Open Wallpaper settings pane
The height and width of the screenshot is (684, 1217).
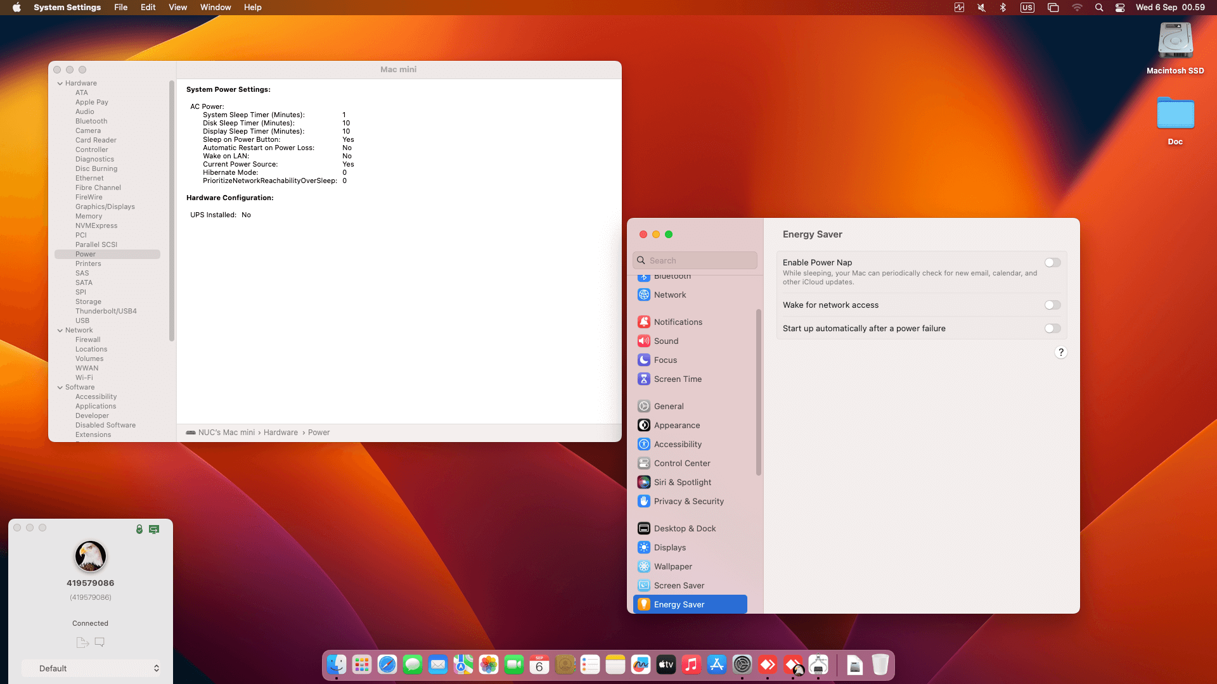673,566
